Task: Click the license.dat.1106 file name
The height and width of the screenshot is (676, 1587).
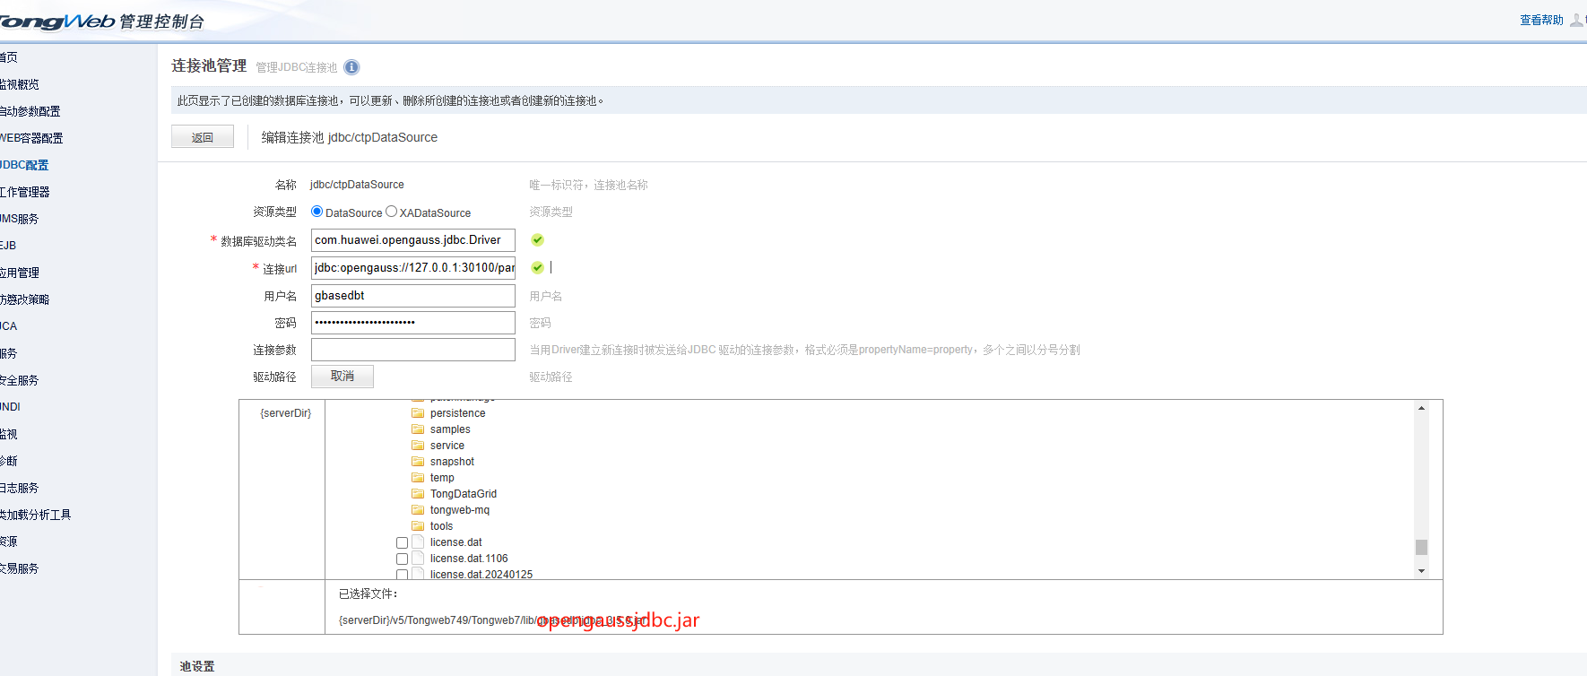Action: point(469,559)
